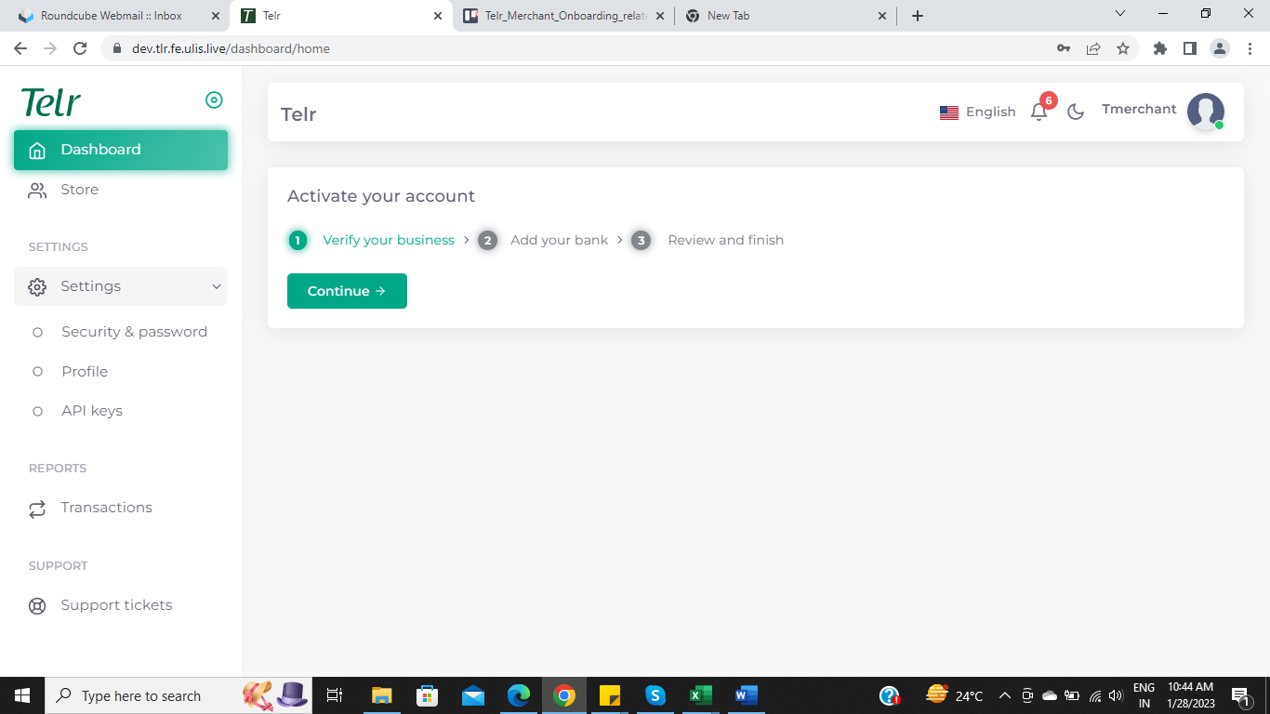Viewport: 1270px width, 714px height.
Task: Select step 2 Add your bank
Action: click(559, 240)
